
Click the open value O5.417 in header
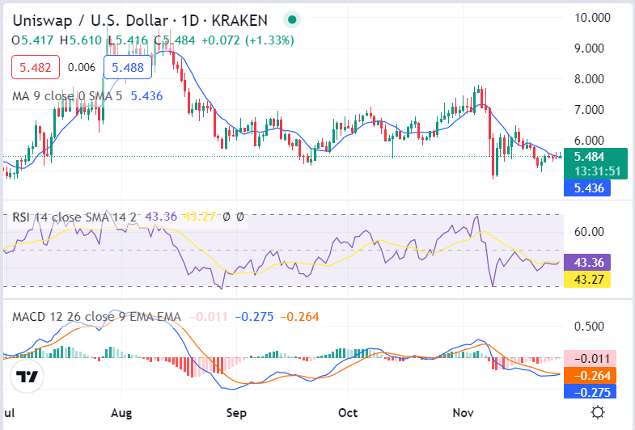(x=32, y=40)
